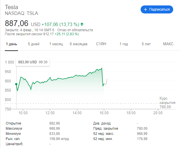Open the МАКС. range tab
The image size is (180, 148).
click(169, 44)
